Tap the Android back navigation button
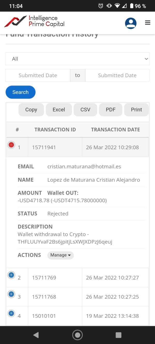This screenshot has height=344, width=155. click(x=36, y=335)
